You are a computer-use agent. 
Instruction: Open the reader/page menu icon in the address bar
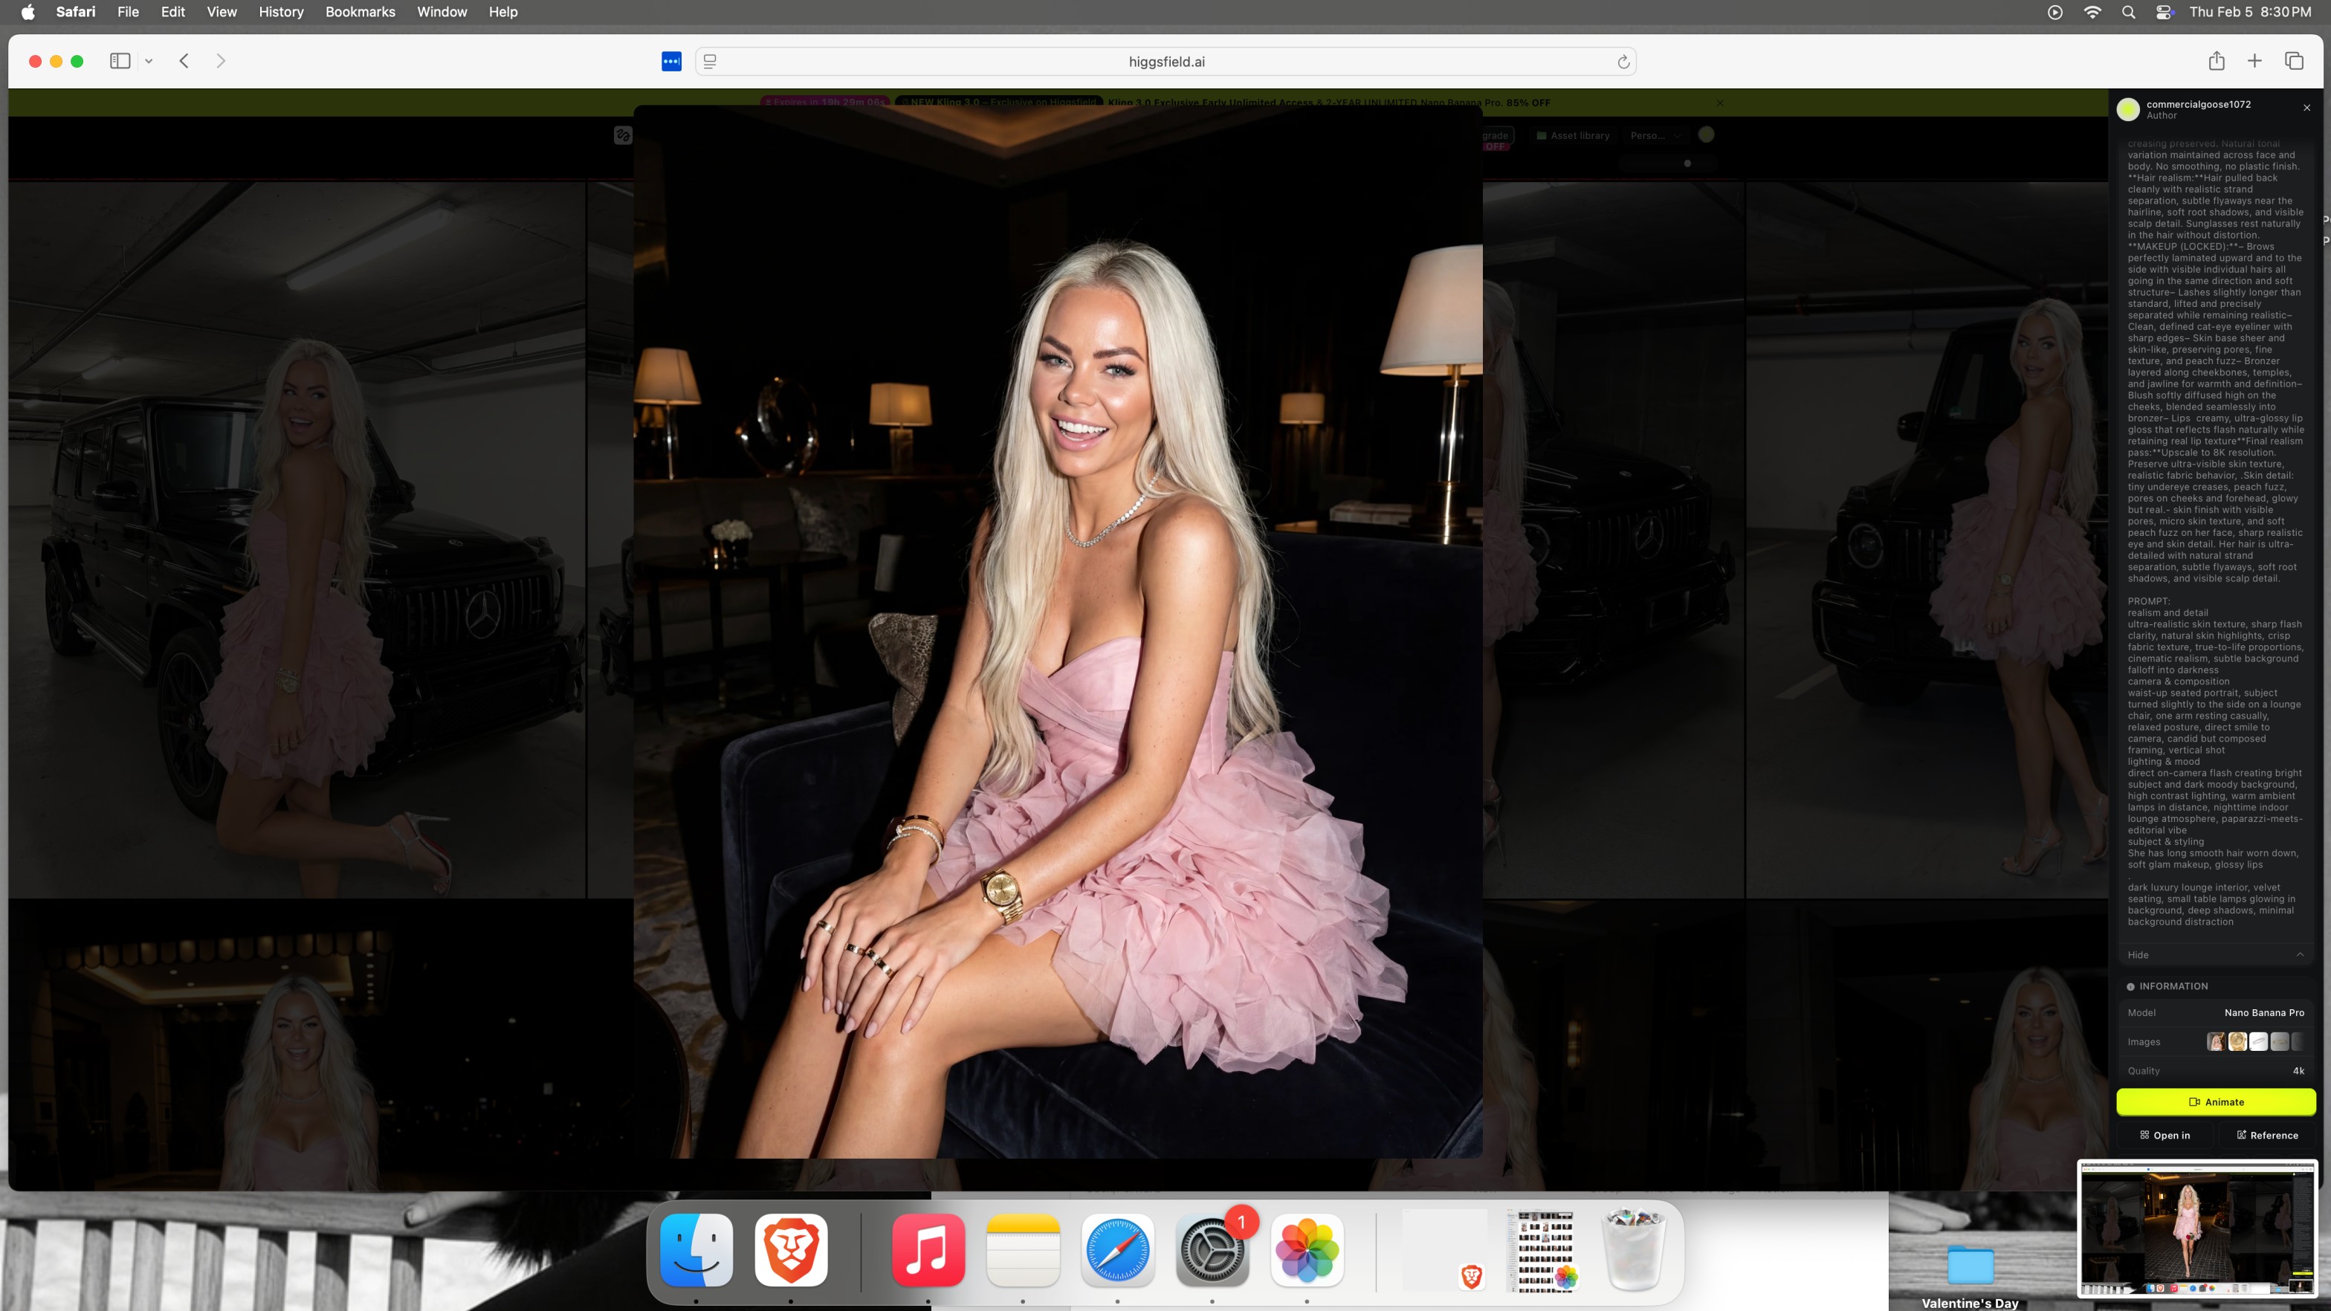(x=711, y=62)
